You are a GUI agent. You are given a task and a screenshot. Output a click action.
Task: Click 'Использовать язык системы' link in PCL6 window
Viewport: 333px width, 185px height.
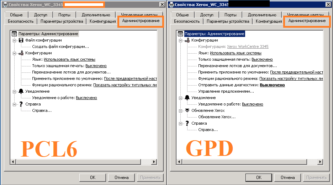(69, 60)
